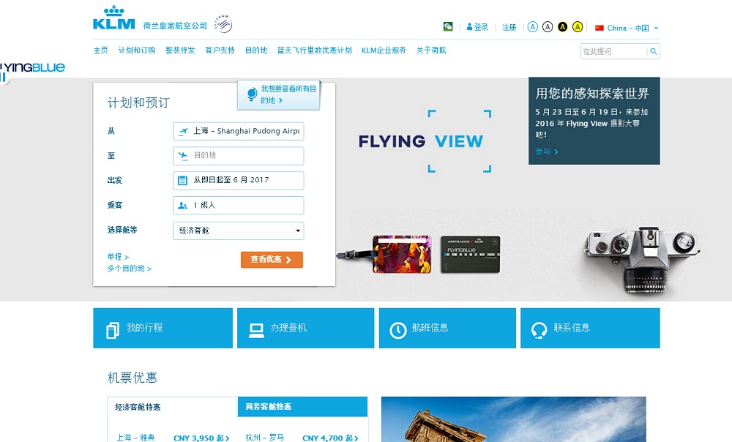
Task: Click the CNY 4,700 起 price link
Action: 330,438
